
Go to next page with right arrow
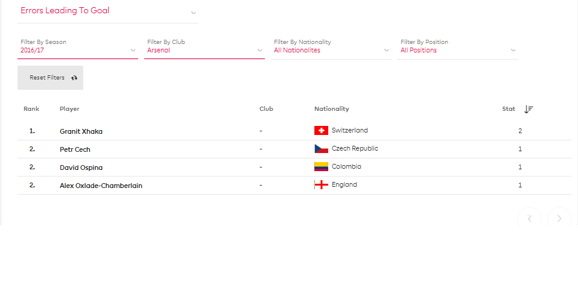[x=559, y=218]
